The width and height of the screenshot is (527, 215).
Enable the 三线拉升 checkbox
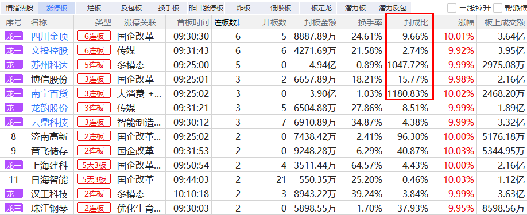point(452,7)
